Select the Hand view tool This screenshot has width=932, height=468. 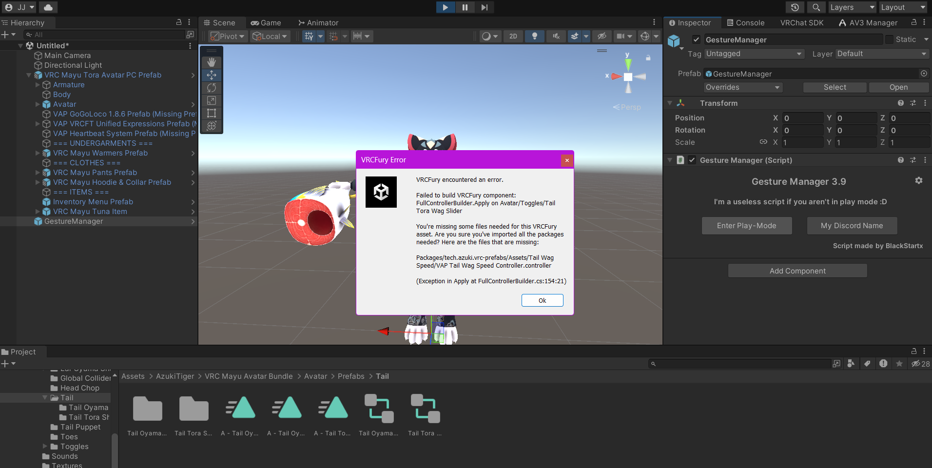[212, 62]
